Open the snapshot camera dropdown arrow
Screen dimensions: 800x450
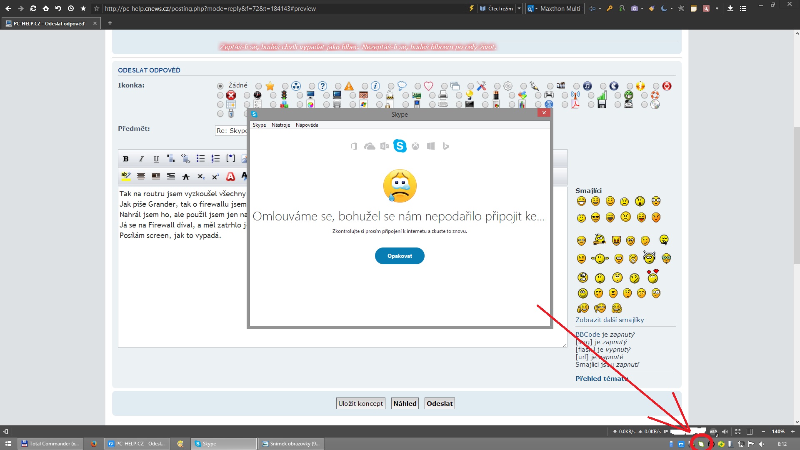tap(642, 8)
